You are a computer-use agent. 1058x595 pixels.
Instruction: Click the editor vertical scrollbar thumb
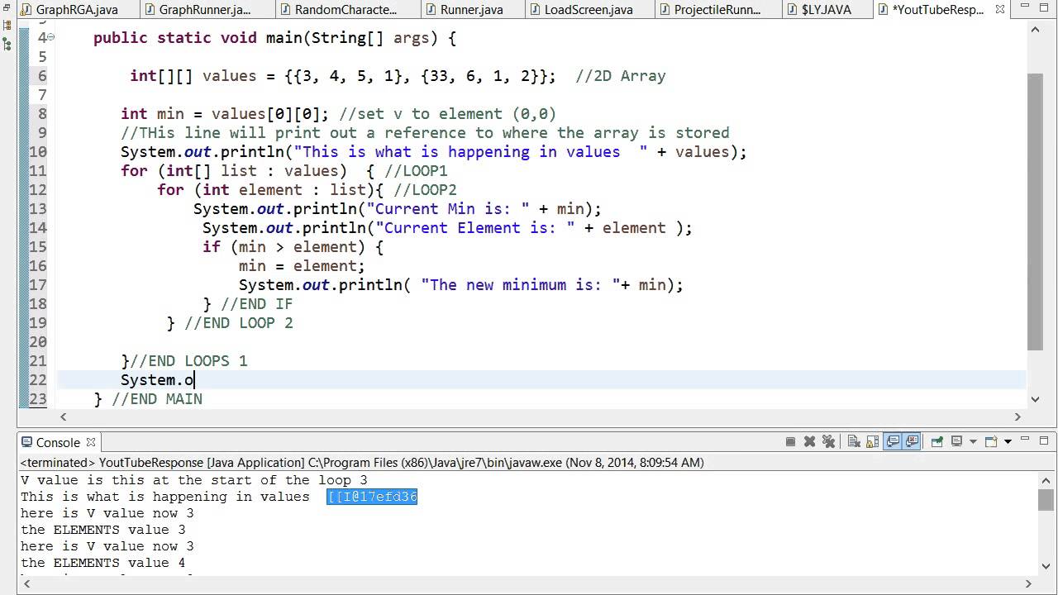pyautogui.click(x=1035, y=212)
